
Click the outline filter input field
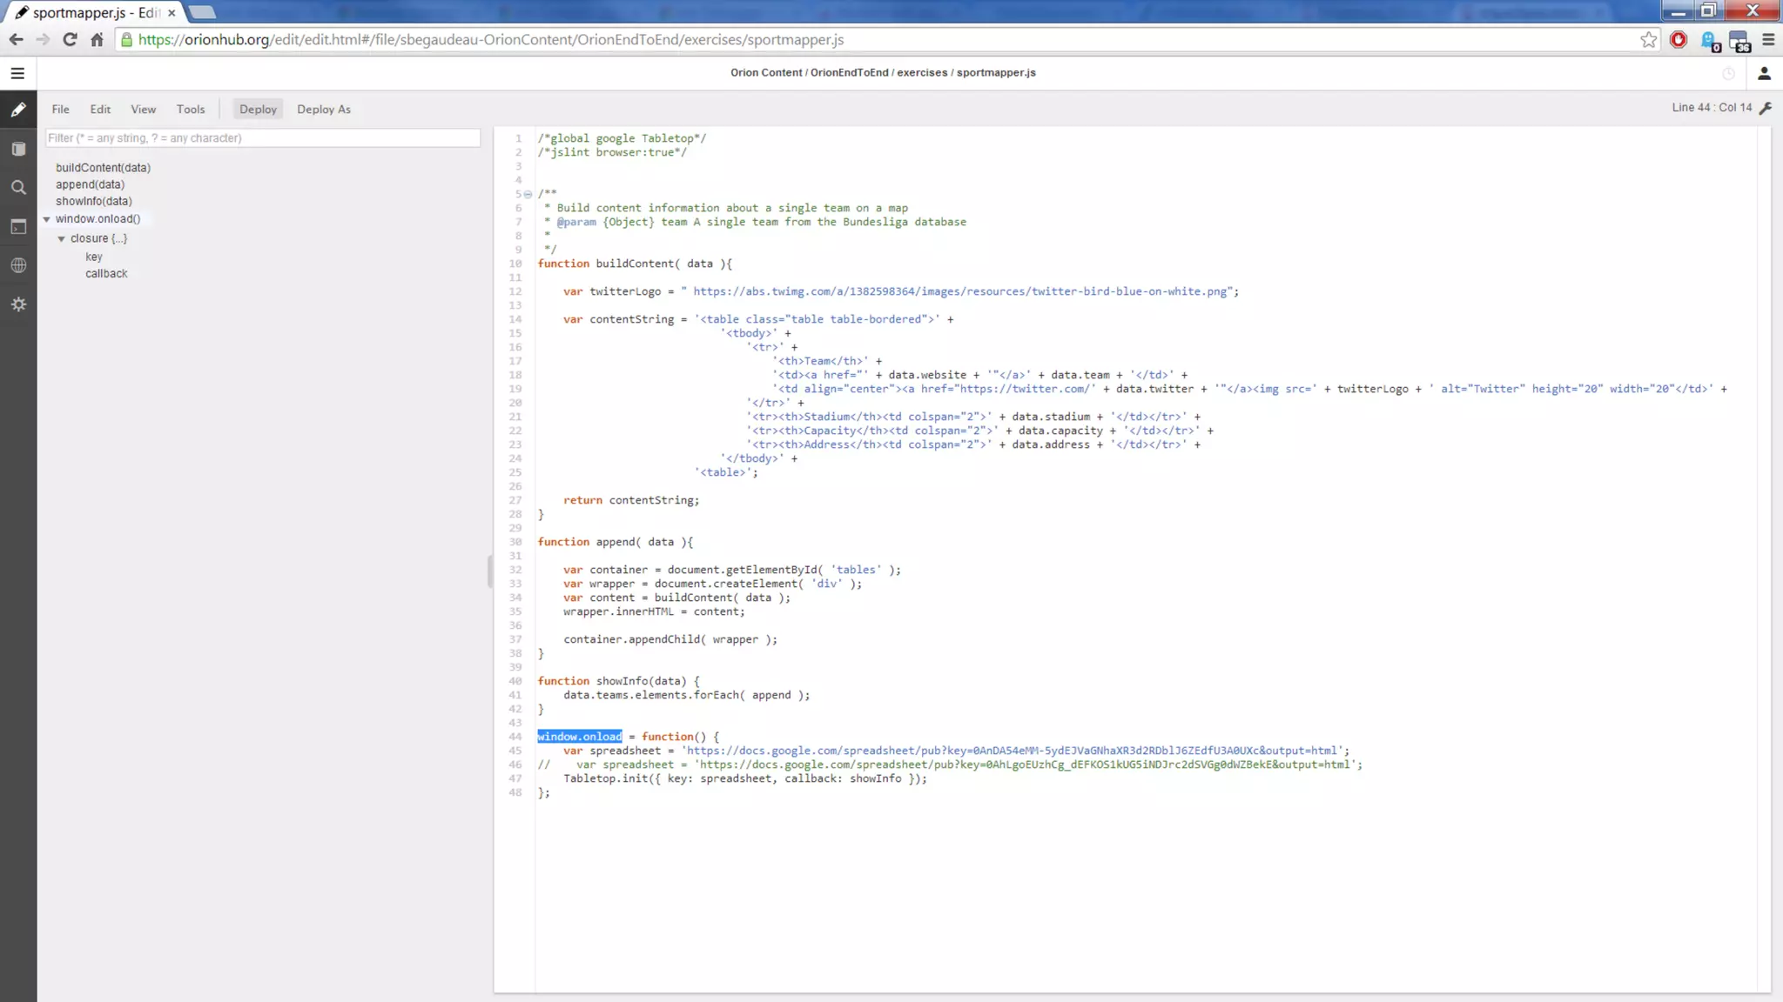coord(262,138)
